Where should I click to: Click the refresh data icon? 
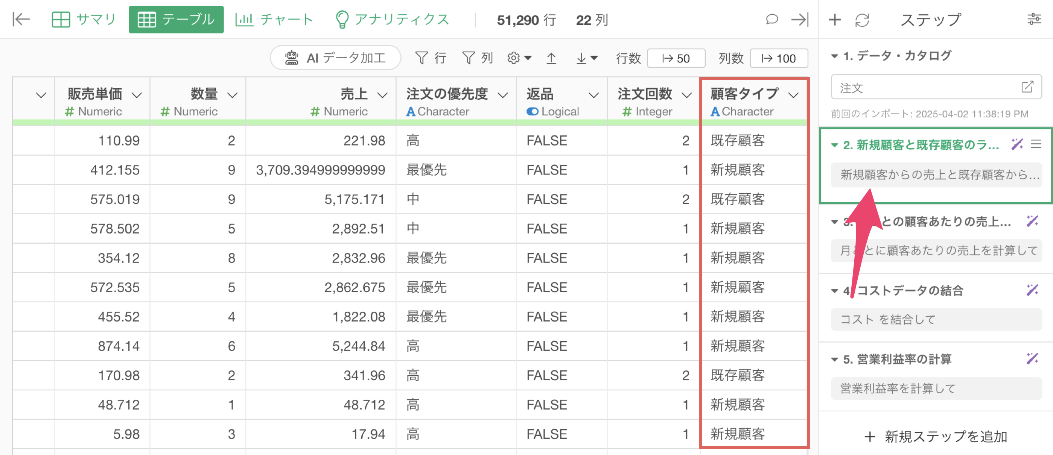click(862, 20)
